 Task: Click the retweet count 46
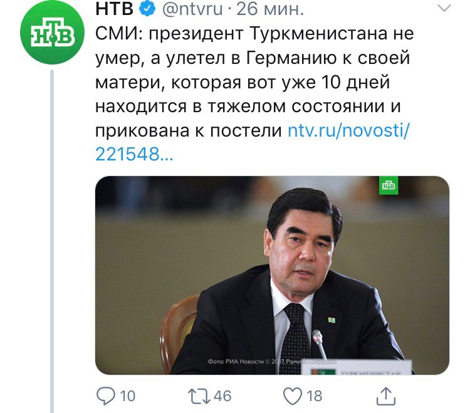pos(222,396)
